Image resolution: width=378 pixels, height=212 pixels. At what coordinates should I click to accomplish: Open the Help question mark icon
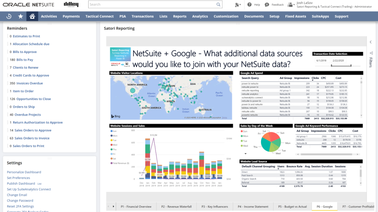point(250,5)
